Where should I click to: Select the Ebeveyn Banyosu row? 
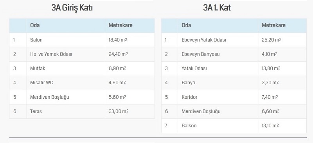coord(234,54)
